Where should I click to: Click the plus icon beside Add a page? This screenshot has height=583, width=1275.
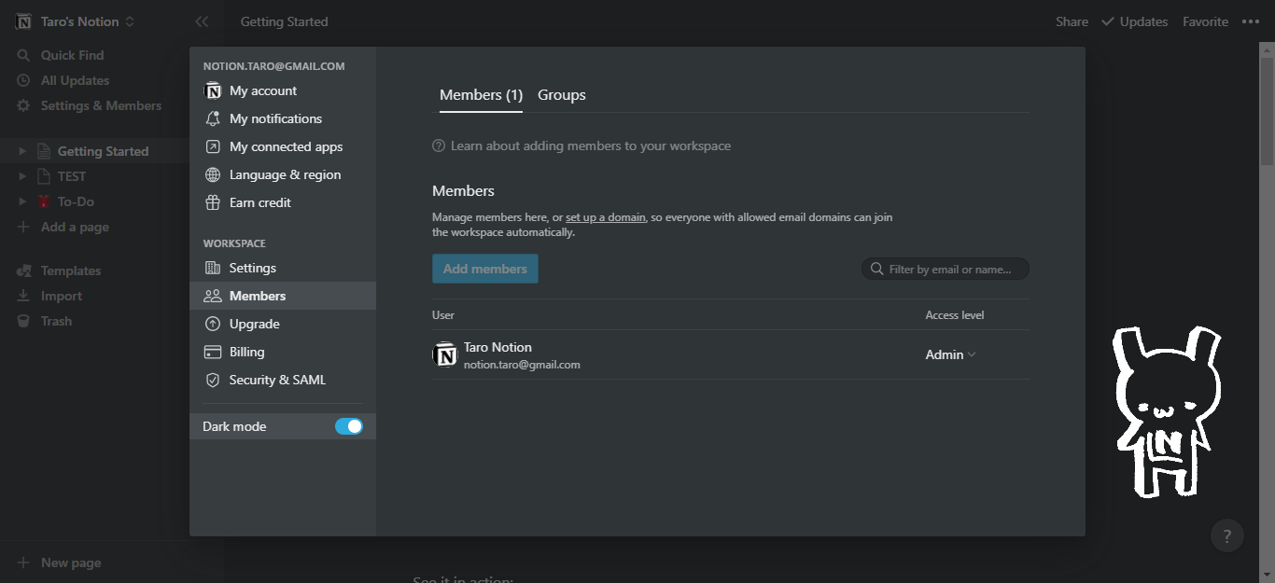(23, 227)
